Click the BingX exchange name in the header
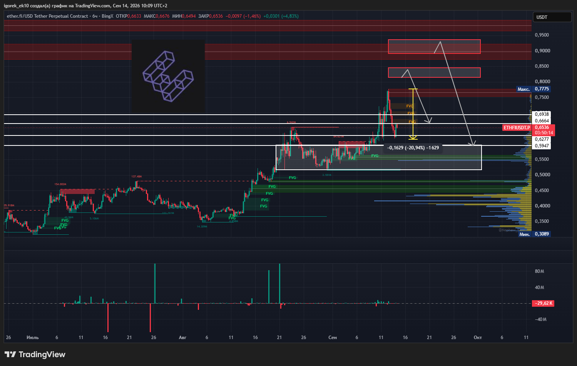Viewport: 577px width, 366px height. [x=107, y=16]
